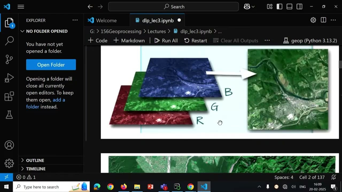Click the Search command center field
342x192 pixels.
173,7
